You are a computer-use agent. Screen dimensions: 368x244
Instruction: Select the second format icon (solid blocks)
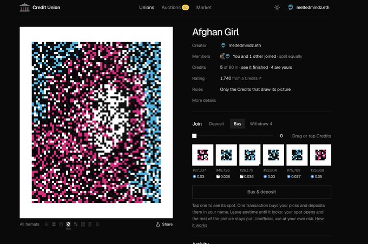[54, 225]
